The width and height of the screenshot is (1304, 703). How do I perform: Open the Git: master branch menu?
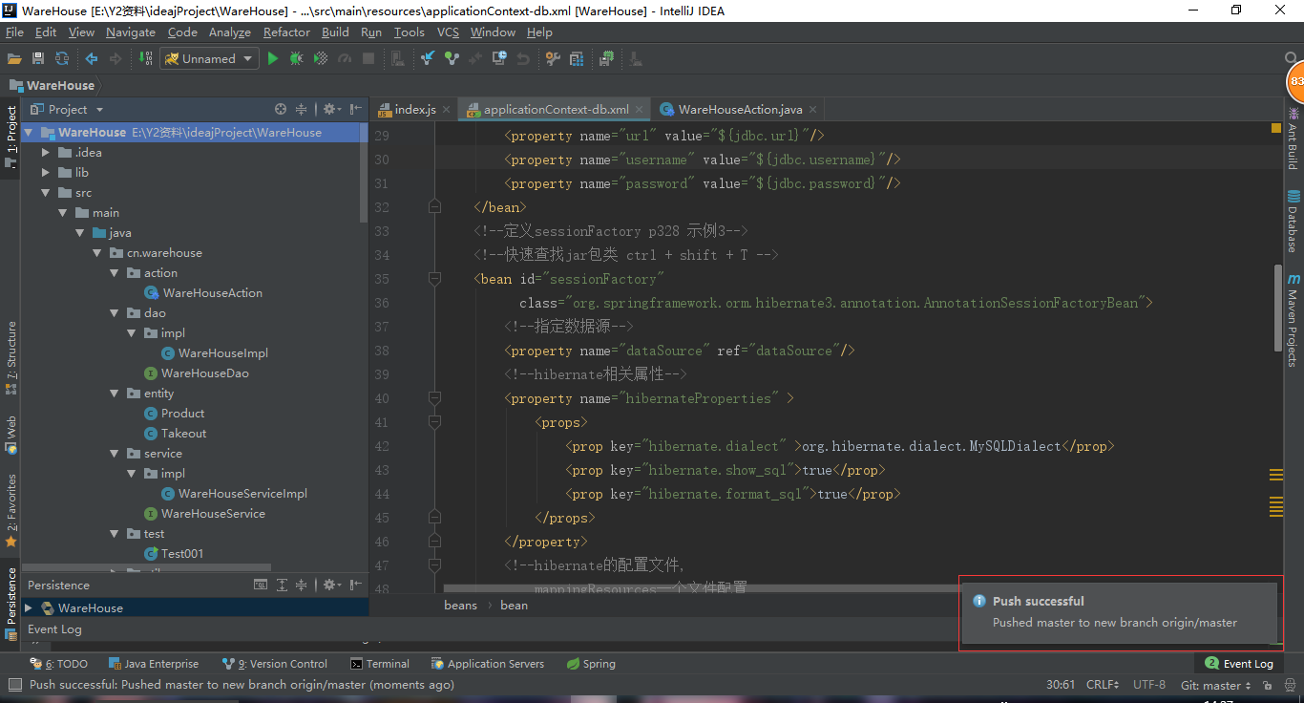(1215, 686)
